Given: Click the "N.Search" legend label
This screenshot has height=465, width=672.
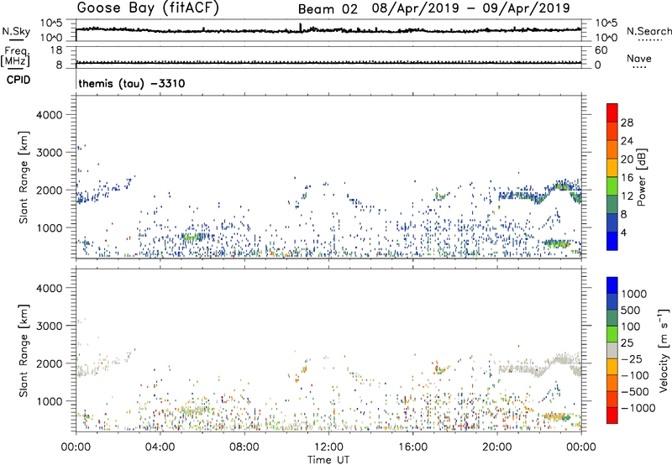Looking at the screenshot, I should (x=649, y=31).
